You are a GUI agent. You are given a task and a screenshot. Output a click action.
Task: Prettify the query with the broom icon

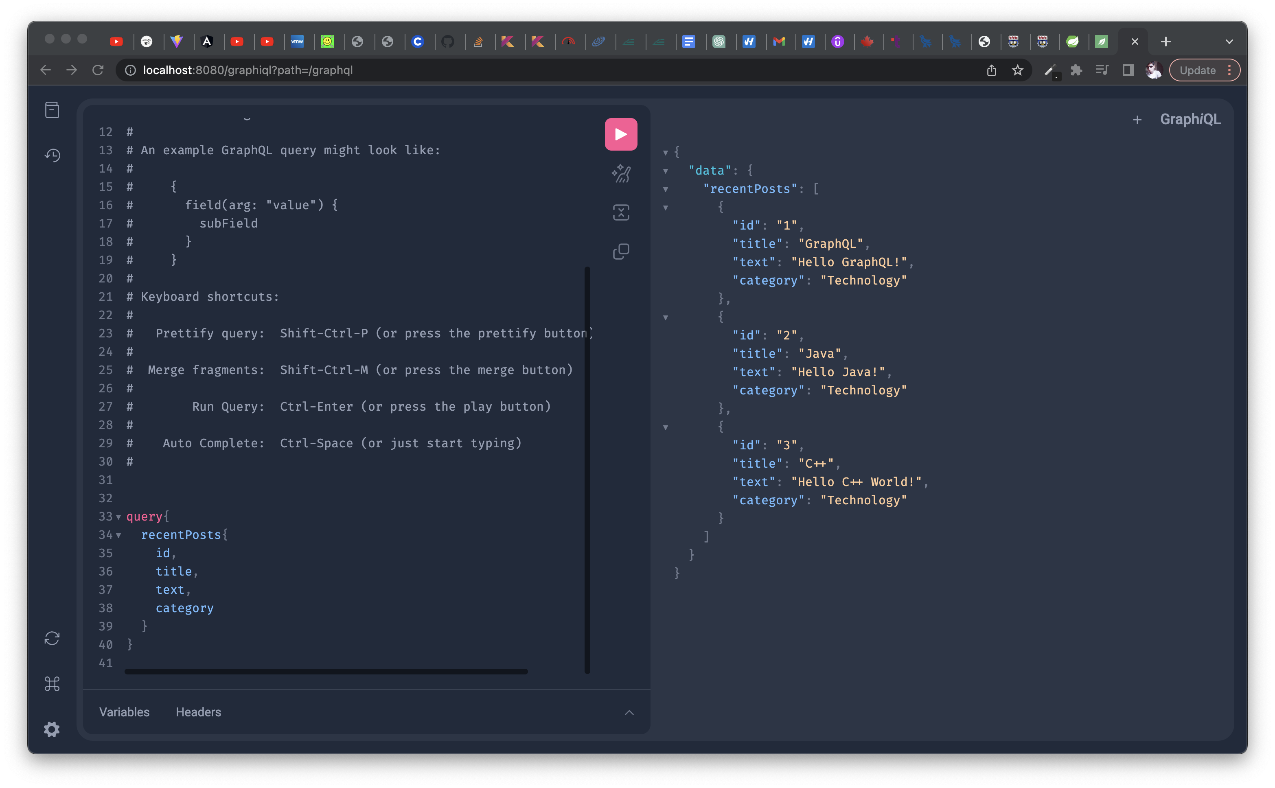[x=621, y=173]
